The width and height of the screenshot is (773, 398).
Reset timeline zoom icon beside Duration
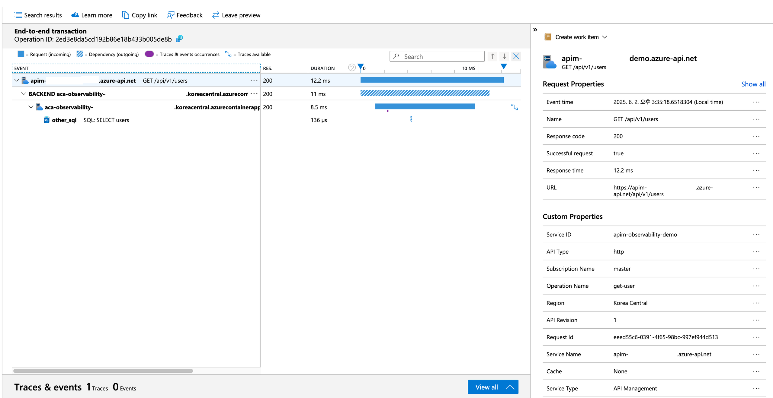click(x=351, y=68)
